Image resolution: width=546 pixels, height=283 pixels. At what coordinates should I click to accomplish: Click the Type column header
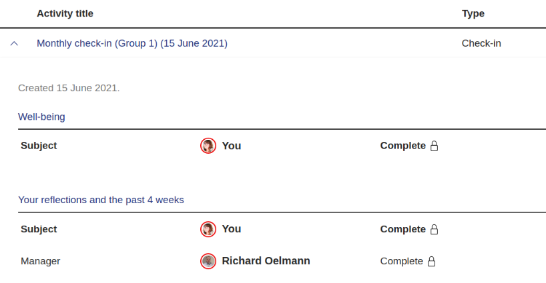click(x=473, y=13)
